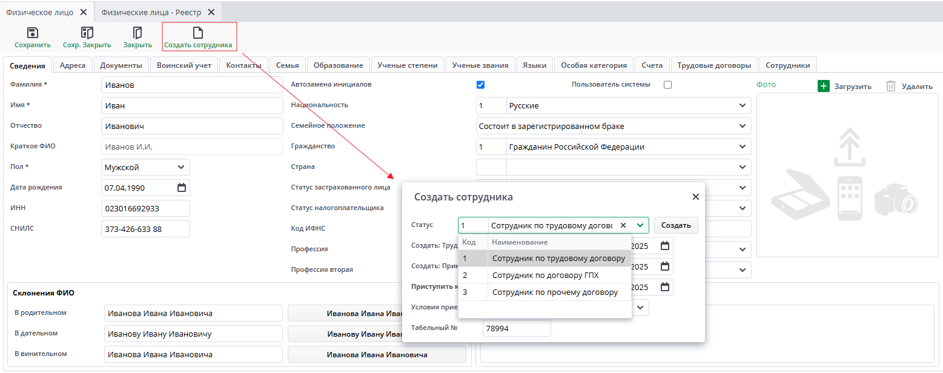Screen dimensions: 943x373
Task: Click the Save and Close icon
Action: click(87, 33)
